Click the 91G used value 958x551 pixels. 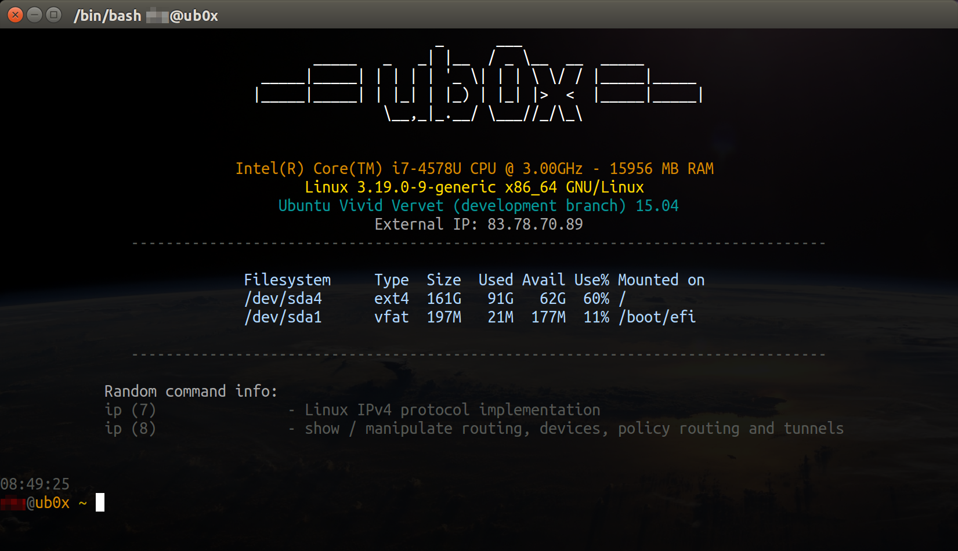(x=501, y=299)
